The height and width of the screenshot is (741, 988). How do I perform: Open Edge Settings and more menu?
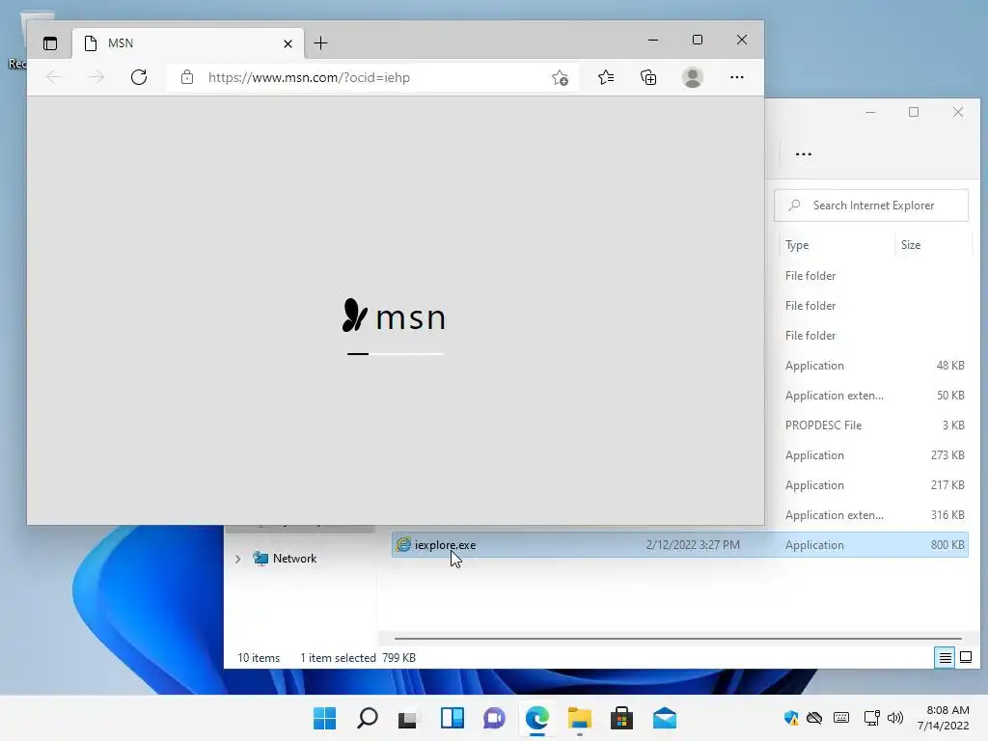click(x=736, y=77)
